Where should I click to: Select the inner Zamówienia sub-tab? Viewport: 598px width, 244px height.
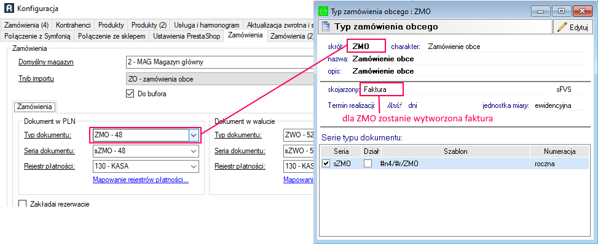click(x=34, y=107)
